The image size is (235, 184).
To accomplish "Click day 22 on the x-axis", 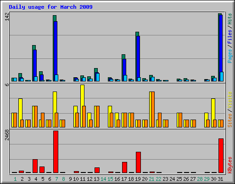I will [x=158, y=179].
